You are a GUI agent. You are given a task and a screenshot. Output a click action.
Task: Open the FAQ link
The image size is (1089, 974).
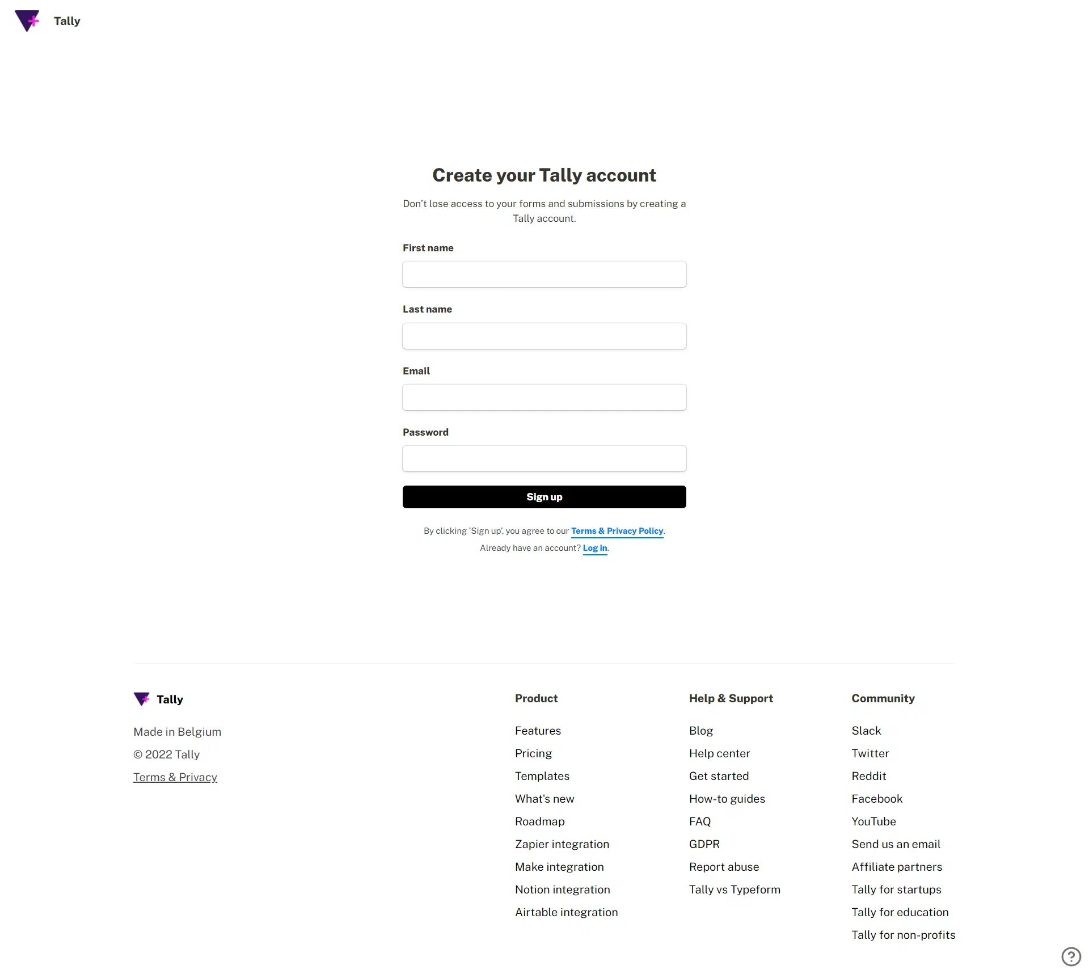(x=700, y=821)
